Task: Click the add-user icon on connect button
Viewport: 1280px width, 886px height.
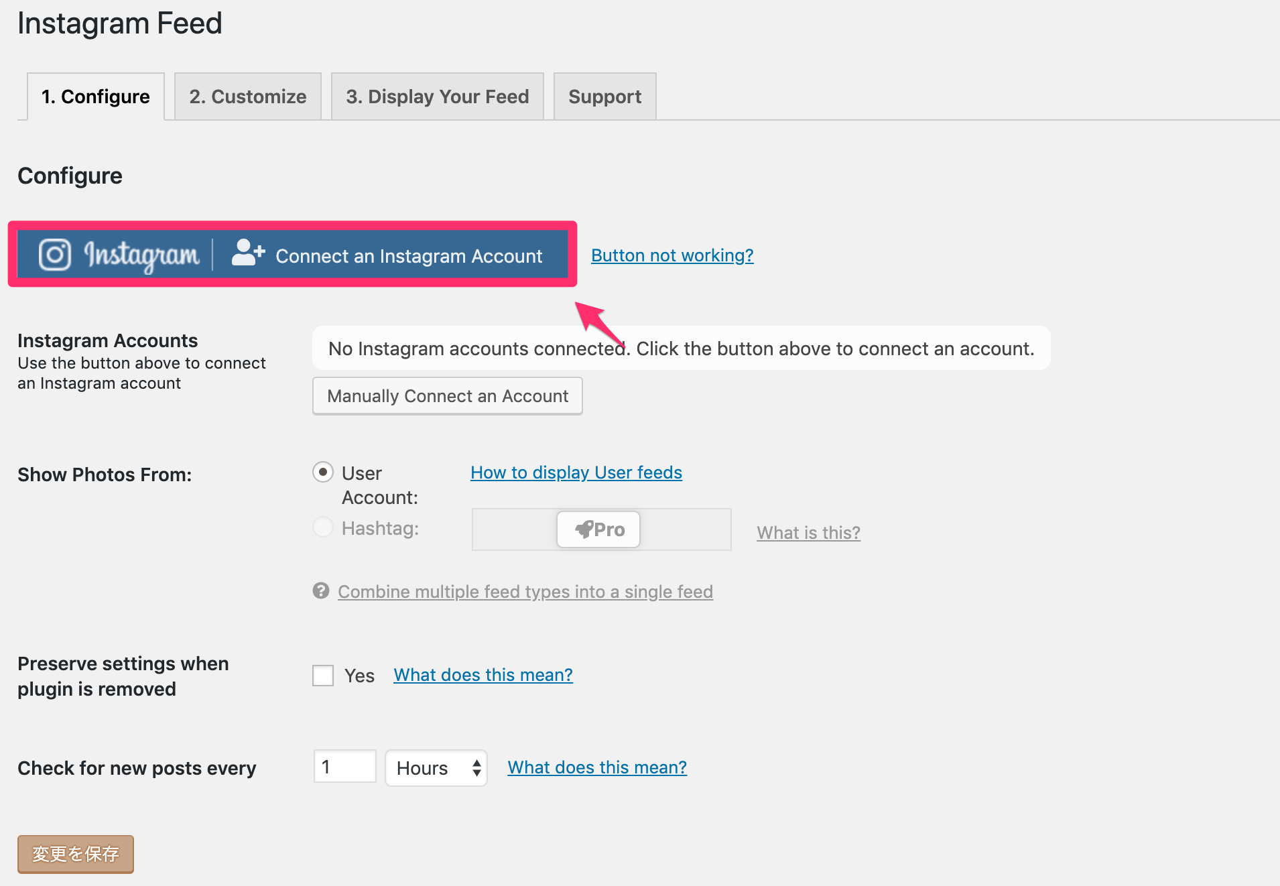Action: tap(248, 253)
